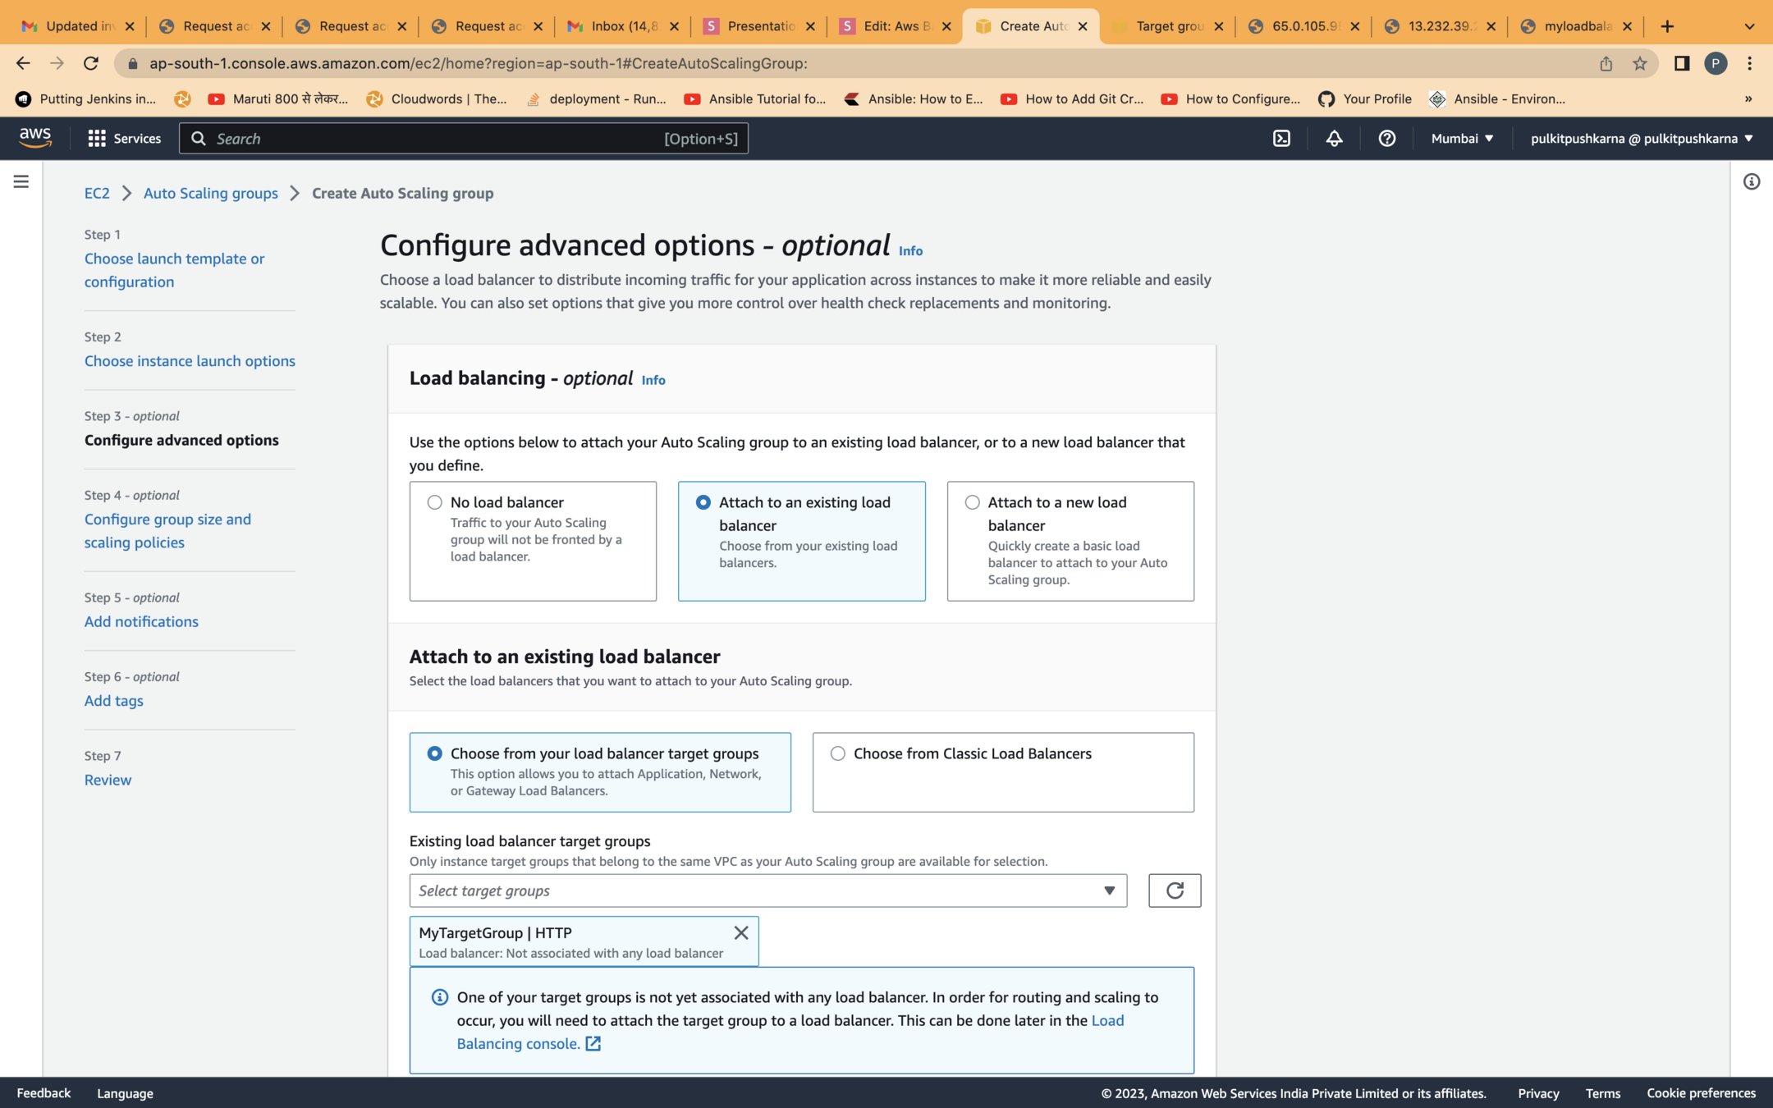
Task: Expand the Select target groups dropdown
Action: coord(767,891)
